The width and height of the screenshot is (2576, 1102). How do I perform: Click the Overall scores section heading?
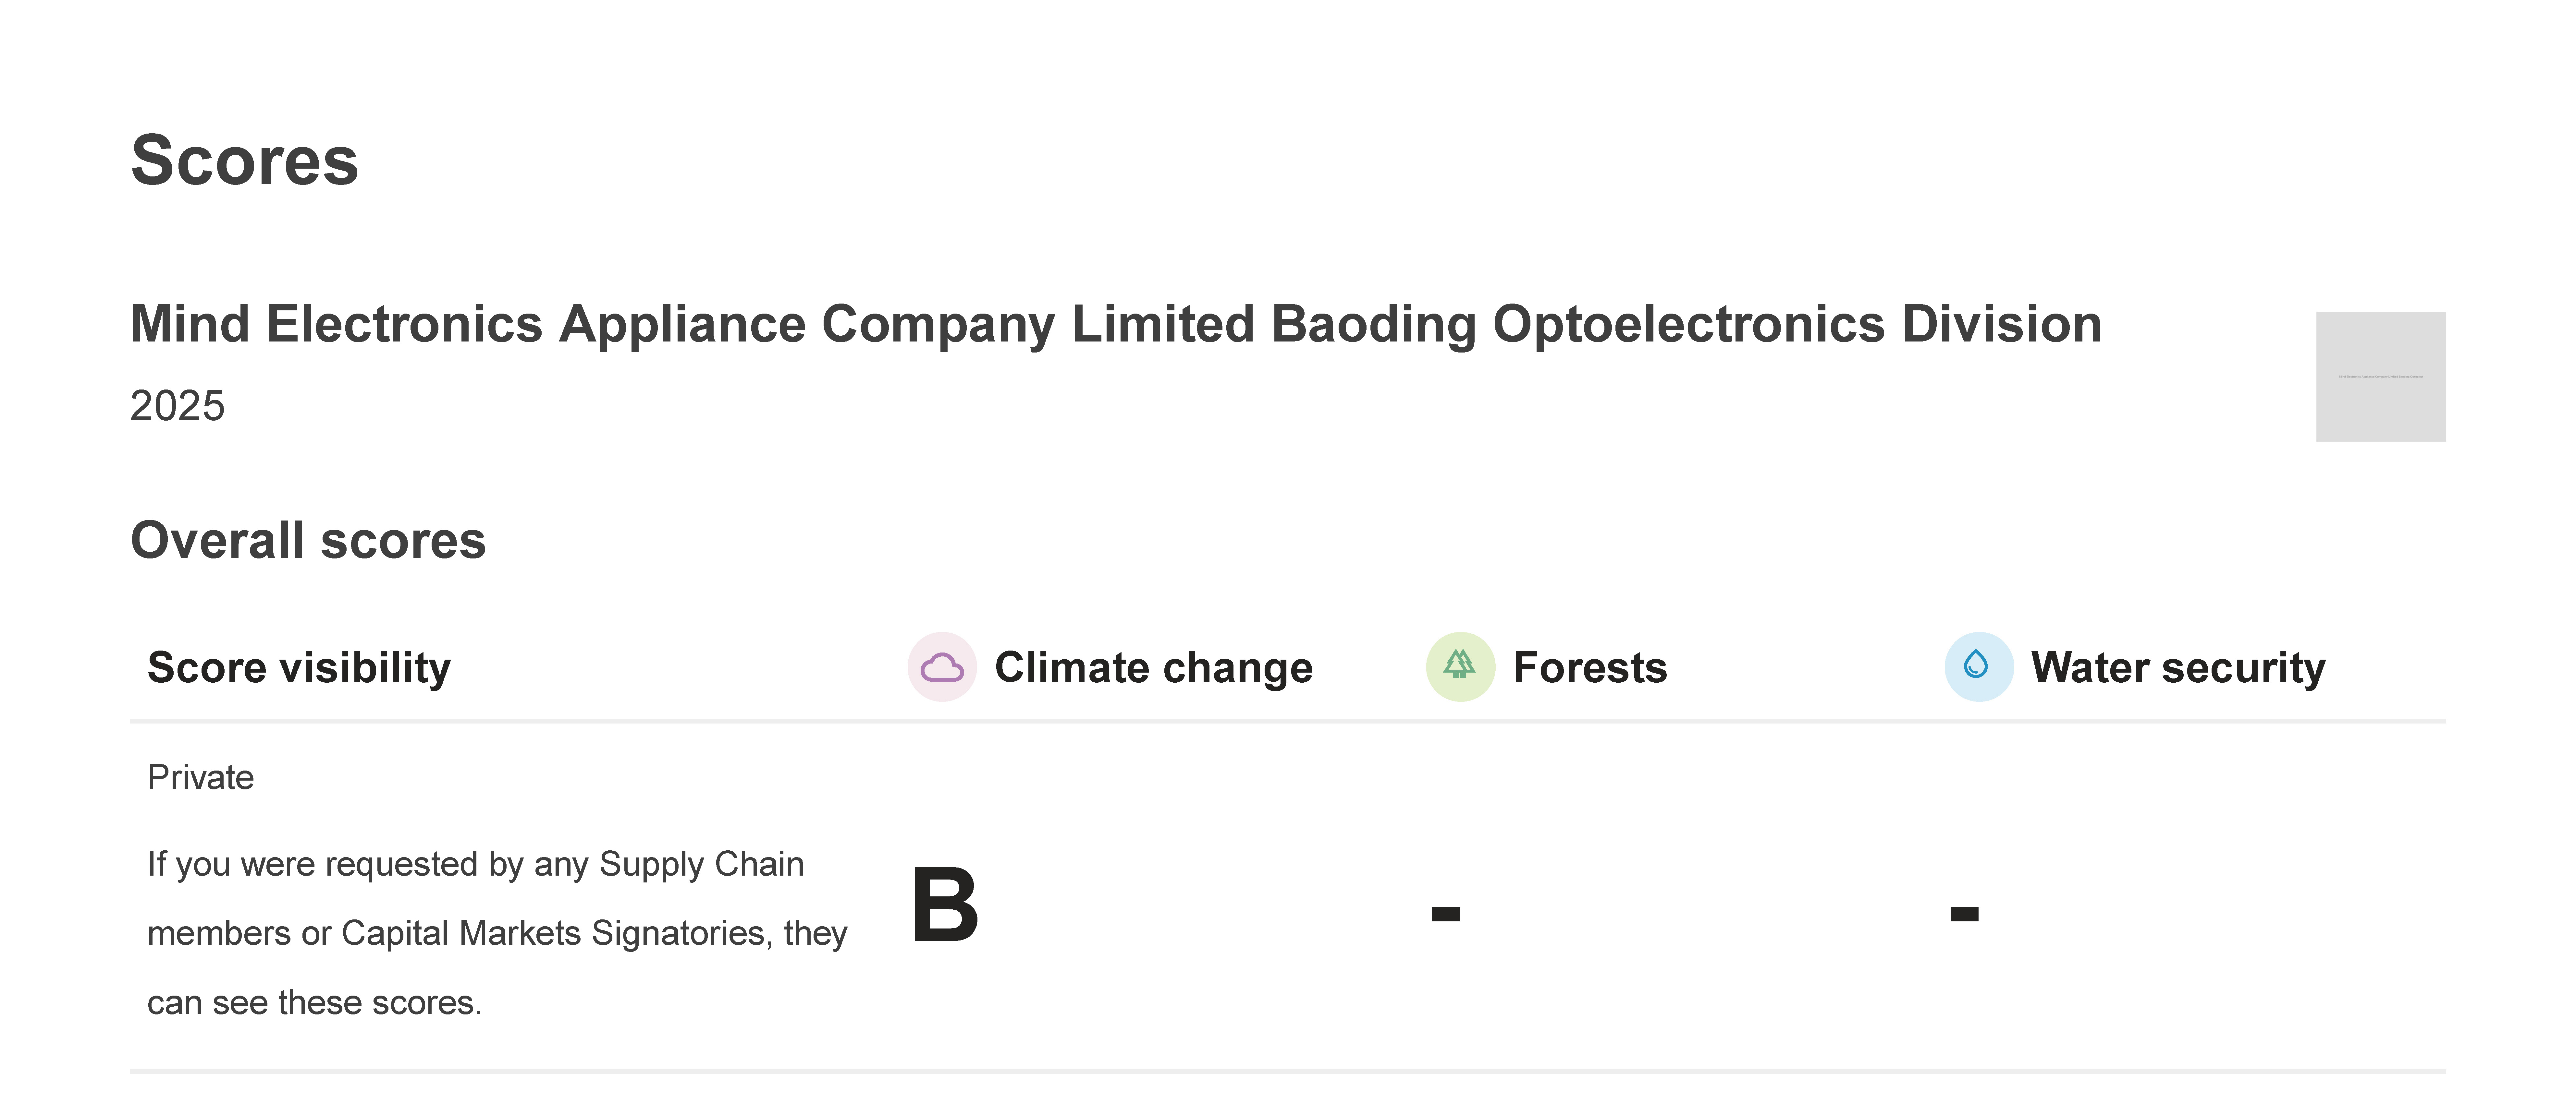pyautogui.click(x=308, y=541)
